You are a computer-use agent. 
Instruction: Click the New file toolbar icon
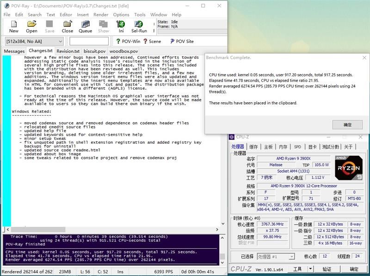click(x=14, y=26)
